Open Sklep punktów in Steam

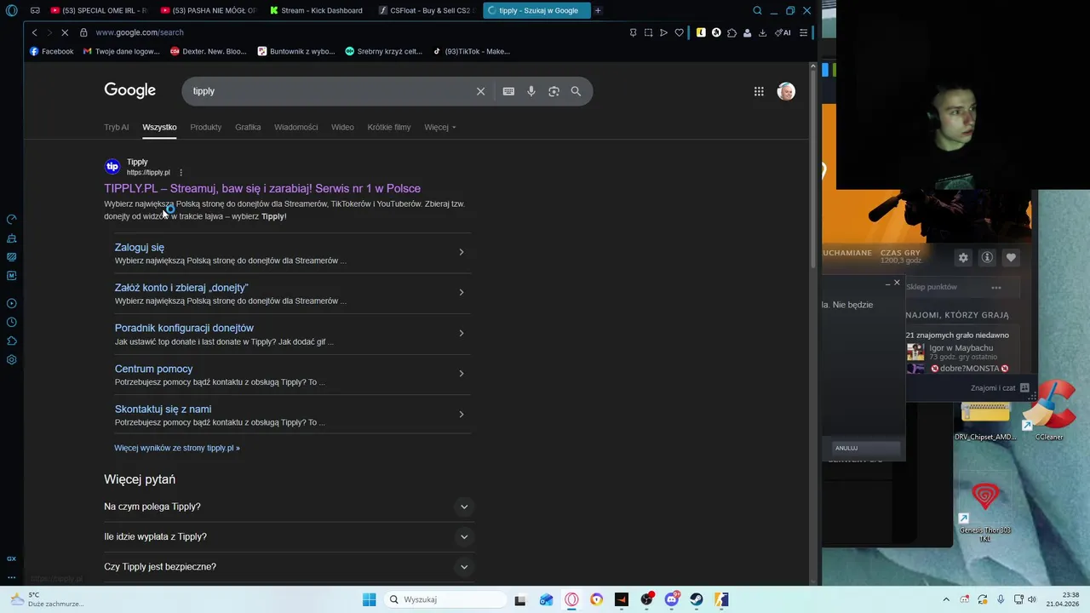[932, 287]
